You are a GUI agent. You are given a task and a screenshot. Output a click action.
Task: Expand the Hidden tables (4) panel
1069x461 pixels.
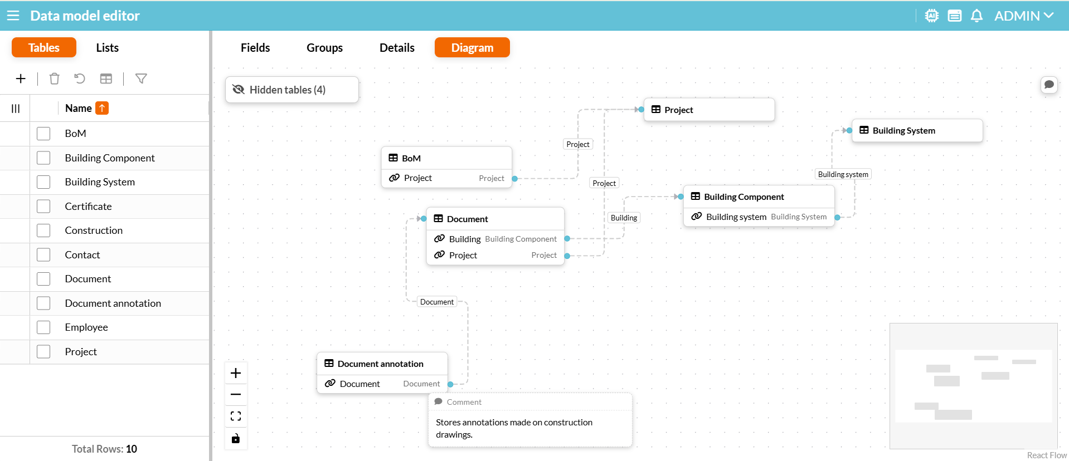pyautogui.click(x=292, y=90)
